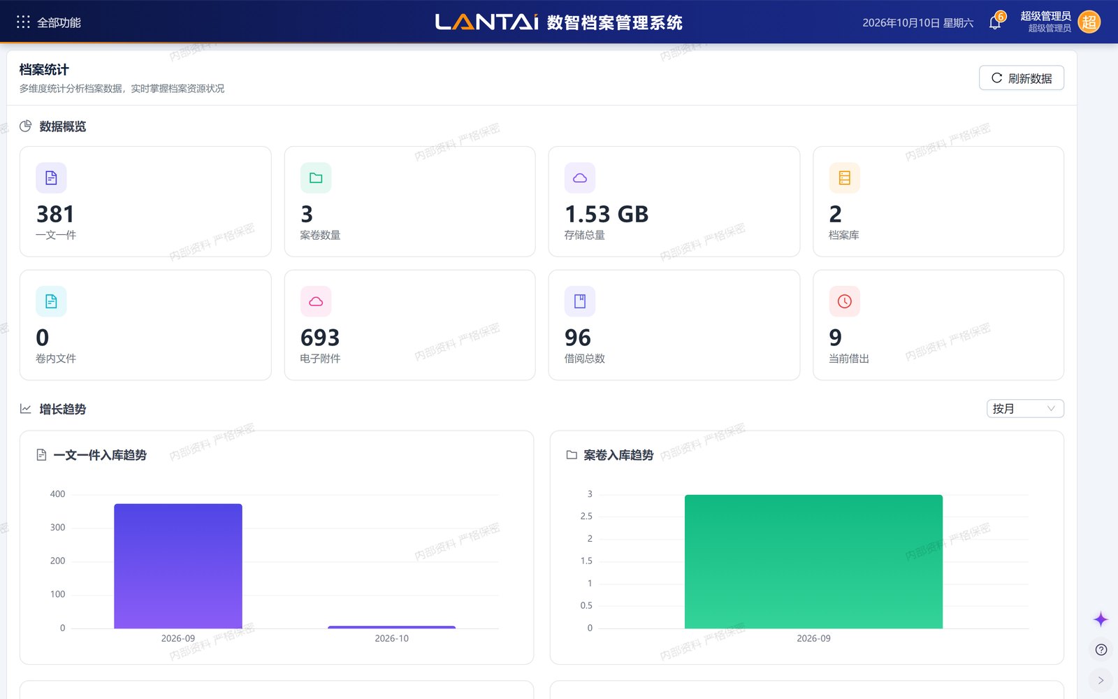Click the 刷新数据 button
Viewport: 1118px width, 699px height.
pos(1022,78)
